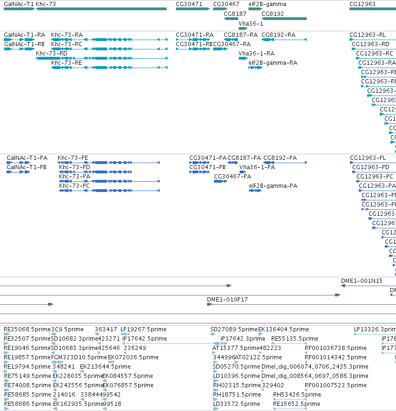Click the Khc-73-RA transcript label

click(67, 35)
